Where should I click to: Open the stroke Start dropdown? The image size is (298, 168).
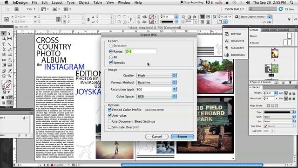(x=279, y=117)
